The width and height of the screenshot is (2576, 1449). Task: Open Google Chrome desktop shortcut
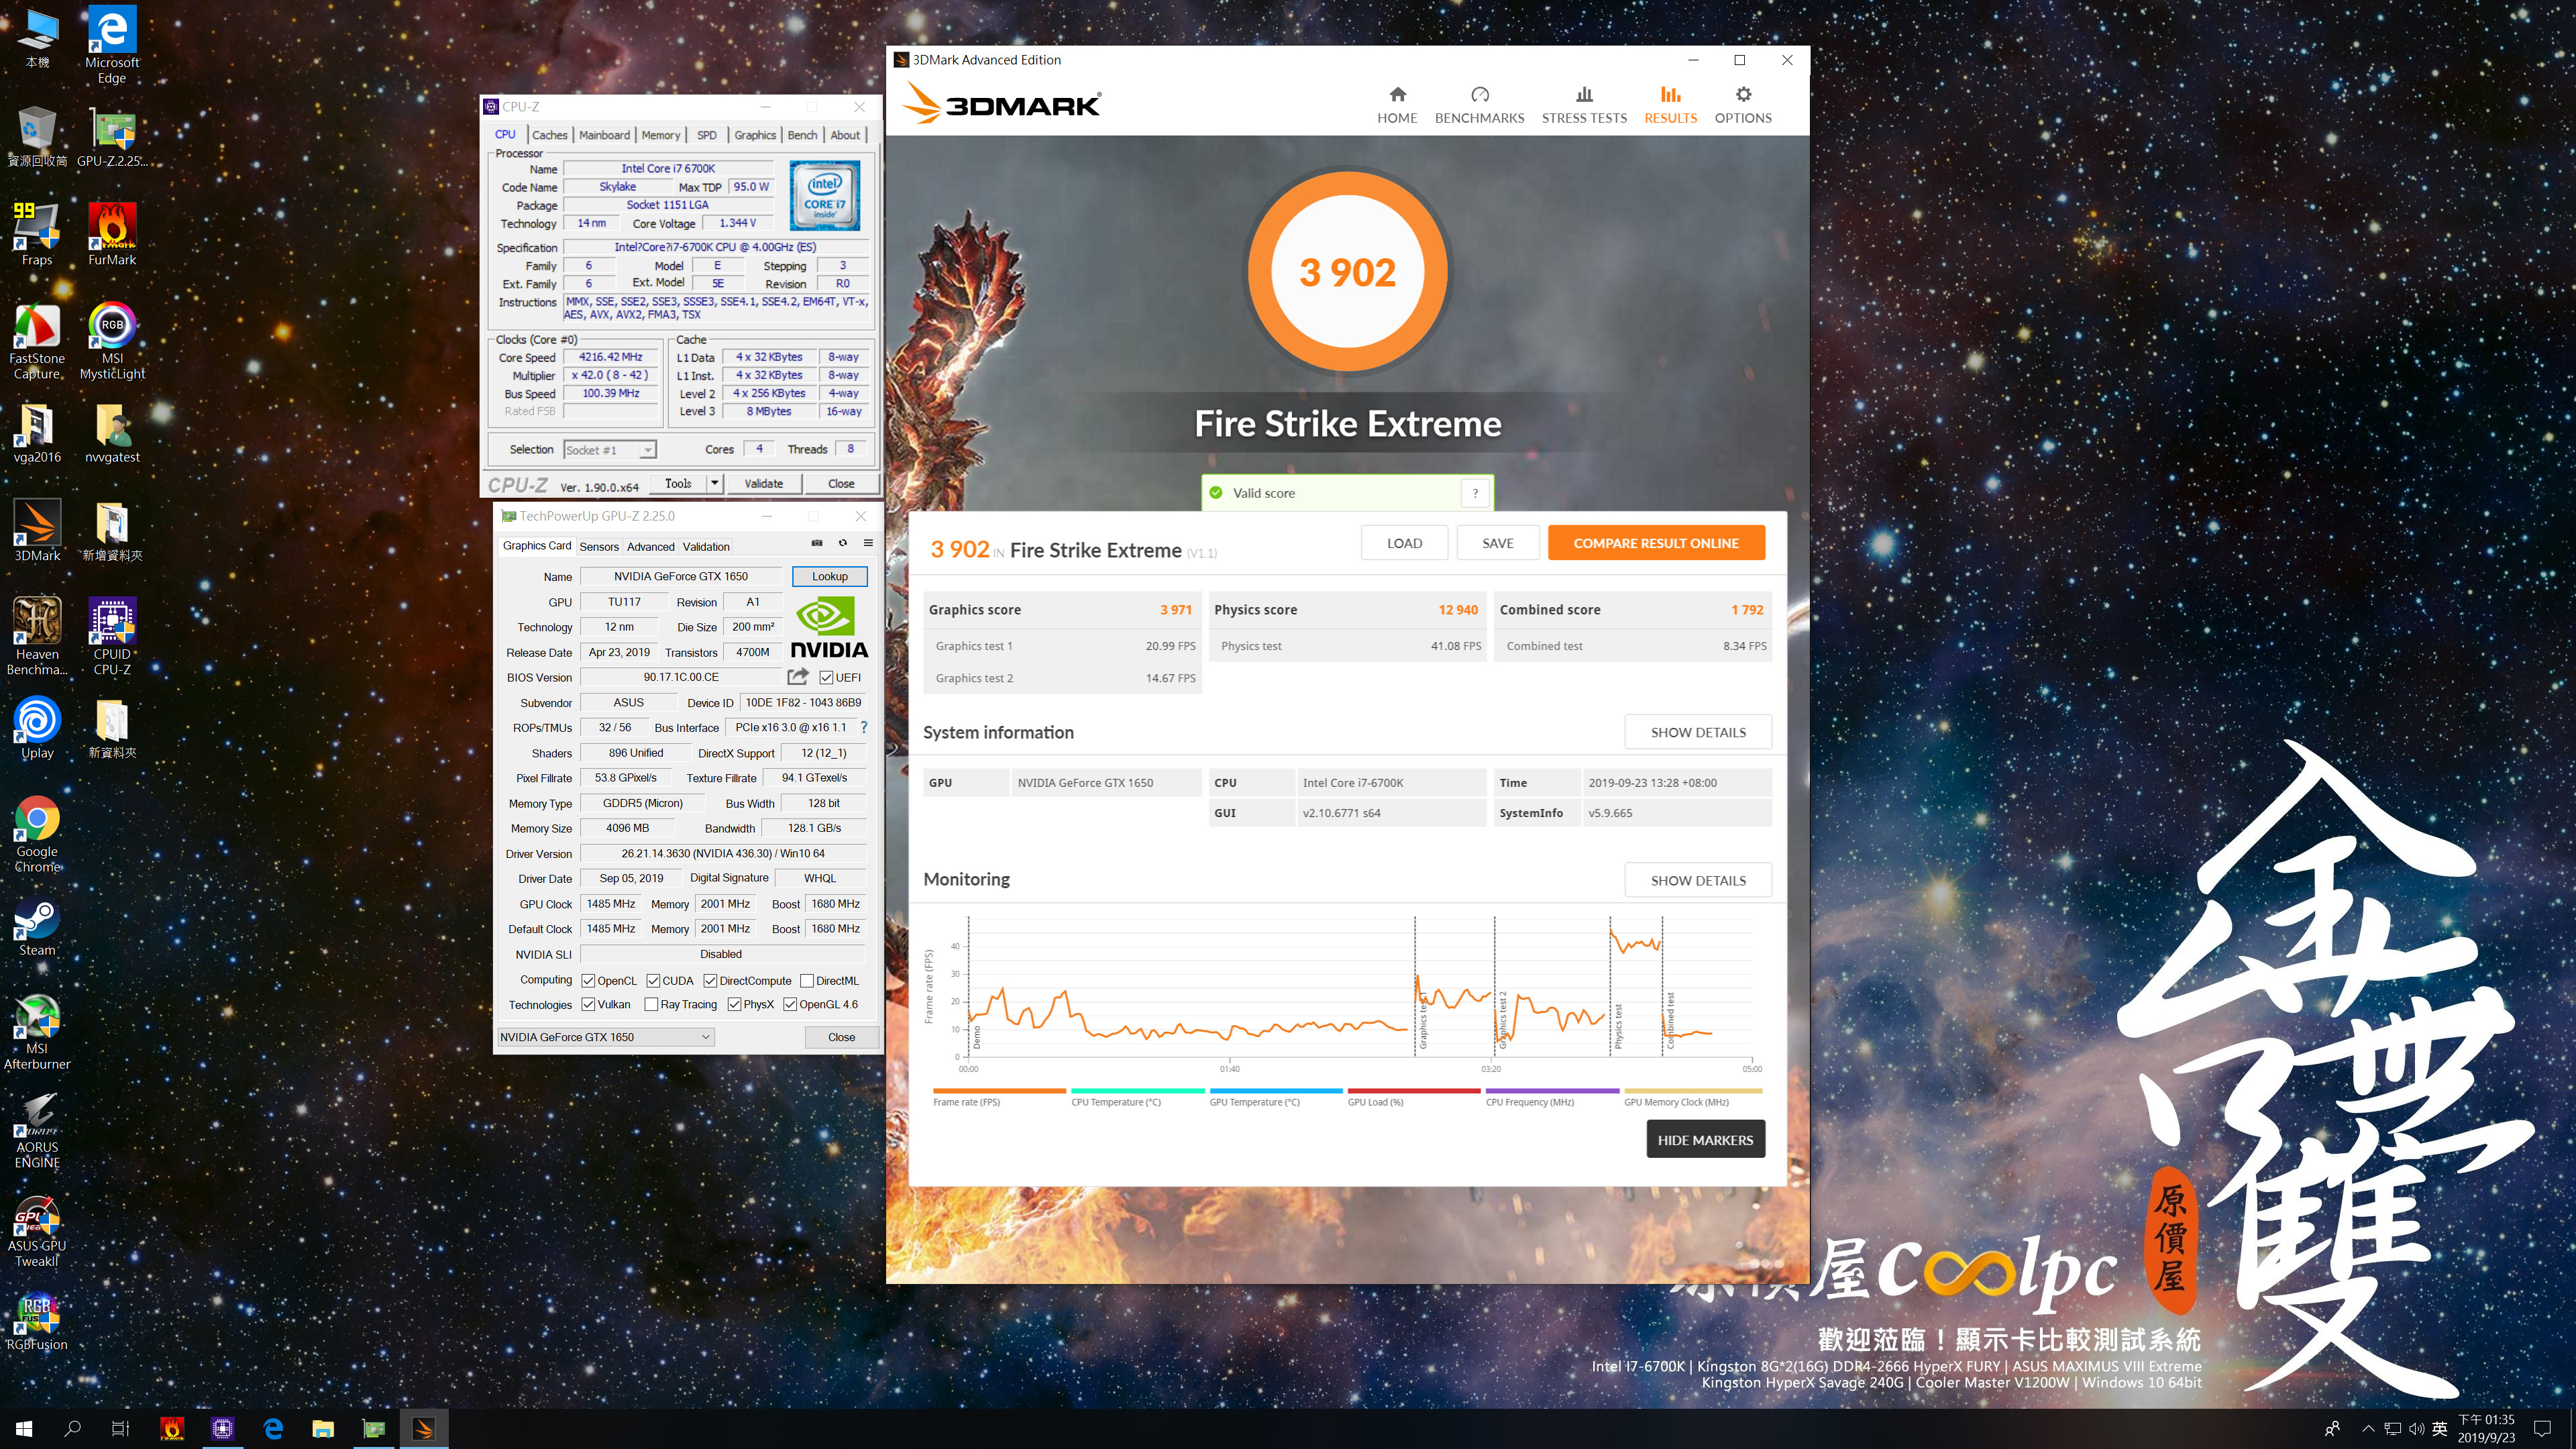point(37,834)
